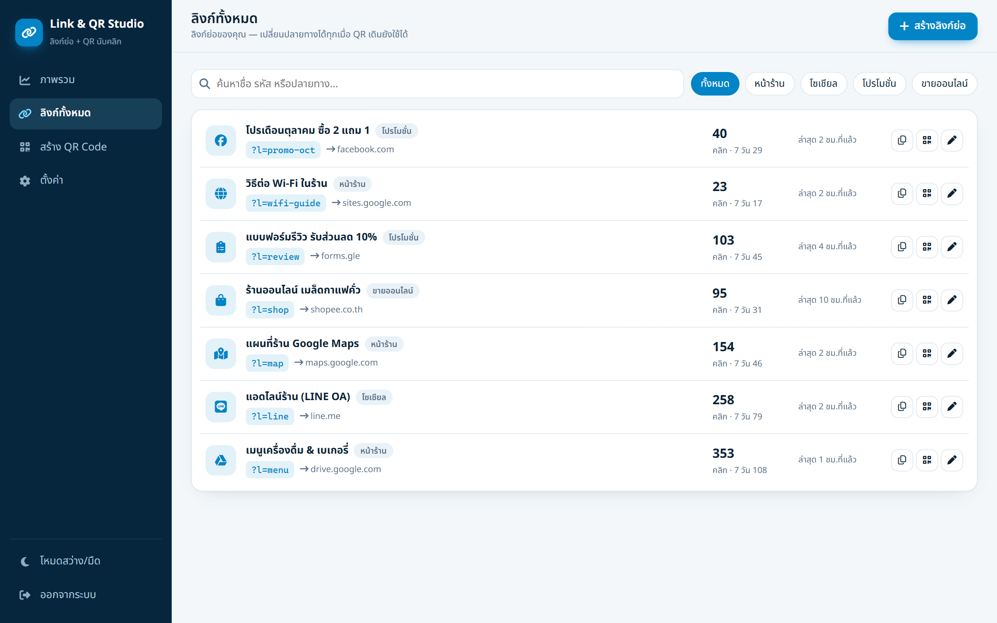The width and height of the screenshot is (997, 623).
Task: Click the shopping bag icon of shop row
Action: [221, 300]
